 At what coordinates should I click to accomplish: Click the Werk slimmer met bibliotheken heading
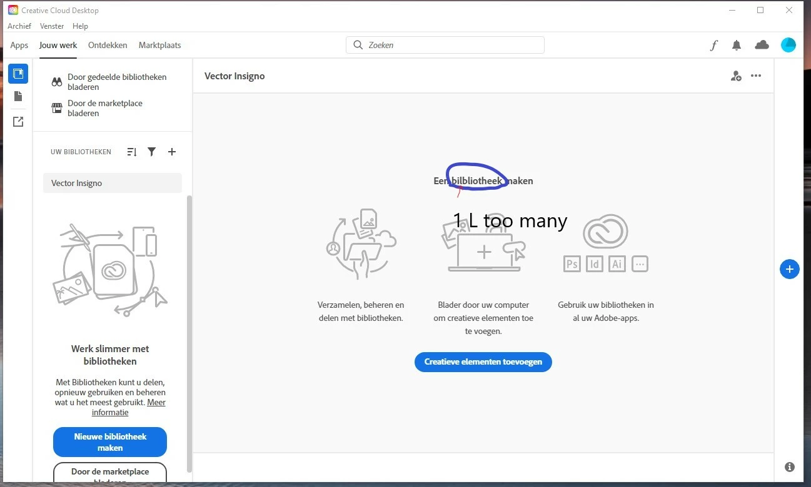110,355
